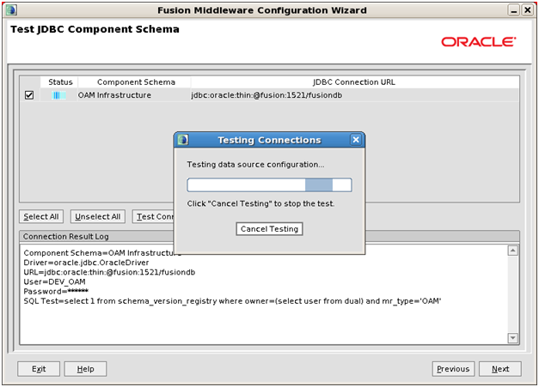Click the Status column header
The height and width of the screenshot is (387, 539).
coord(60,82)
